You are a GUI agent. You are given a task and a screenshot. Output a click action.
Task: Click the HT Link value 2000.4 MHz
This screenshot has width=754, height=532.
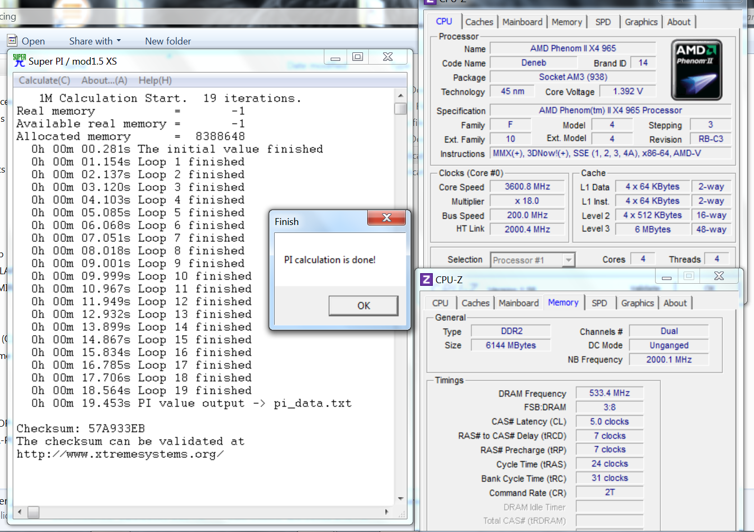(528, 229)
